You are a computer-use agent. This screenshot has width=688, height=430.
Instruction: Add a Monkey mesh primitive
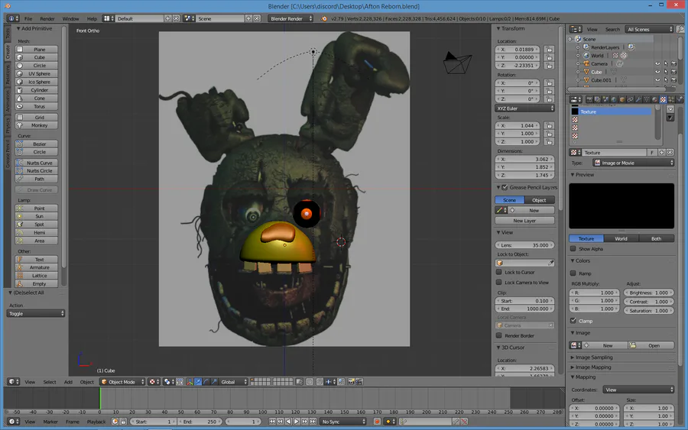39,125
